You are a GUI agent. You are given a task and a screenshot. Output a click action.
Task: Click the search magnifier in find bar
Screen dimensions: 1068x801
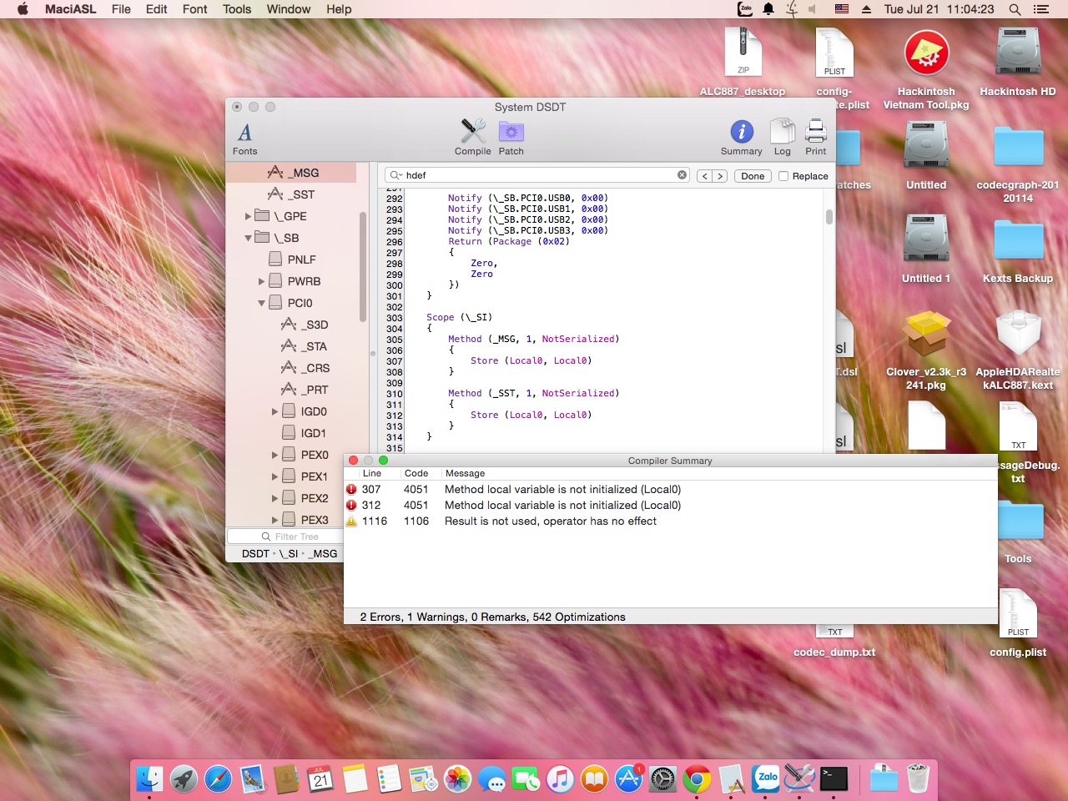(x=395, y=175)
